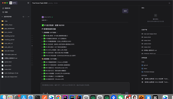Launch Google Chrome from the dock
The height and width of the screenshot is (99, 173).
58,97
